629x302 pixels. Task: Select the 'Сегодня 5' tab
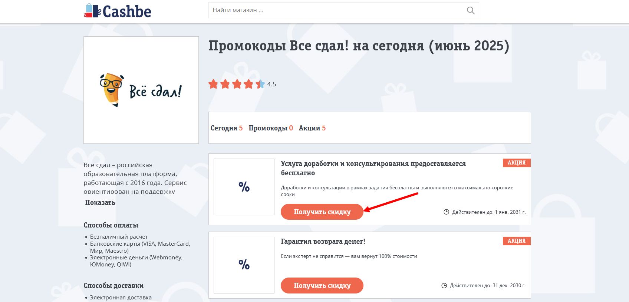pos(227,128)
